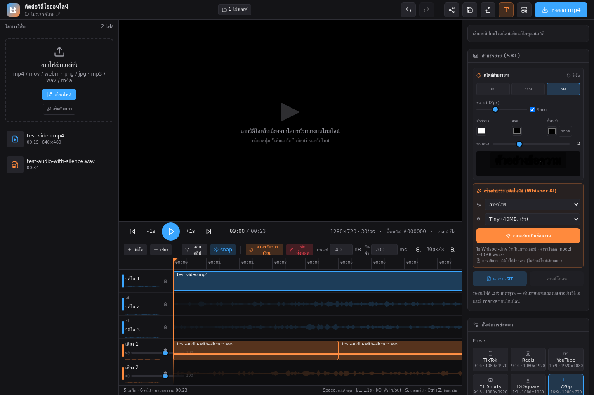Select the YouTube export preset
Image resolution: width=594 pixels, height=395 pixels.
click(x=566, y=360)
